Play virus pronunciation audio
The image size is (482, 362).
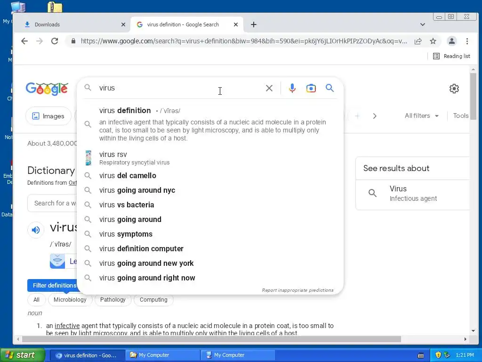point(36,230)
